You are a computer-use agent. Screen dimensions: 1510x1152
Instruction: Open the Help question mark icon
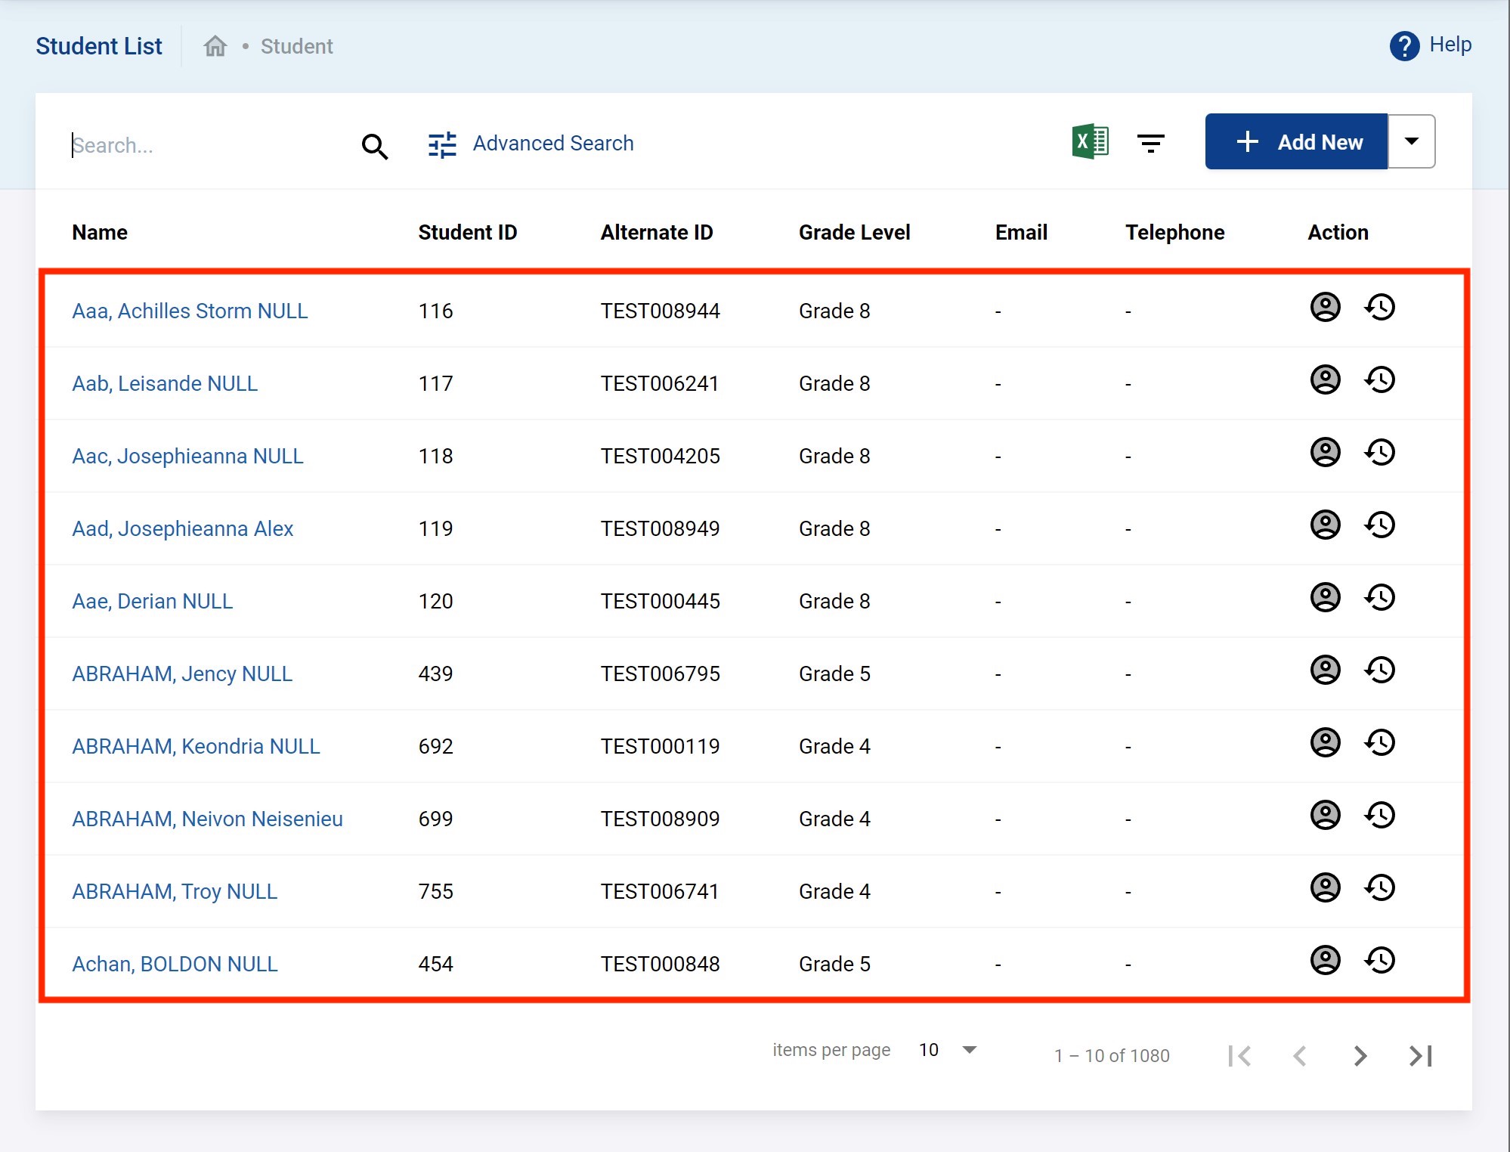click(1404, 45)
